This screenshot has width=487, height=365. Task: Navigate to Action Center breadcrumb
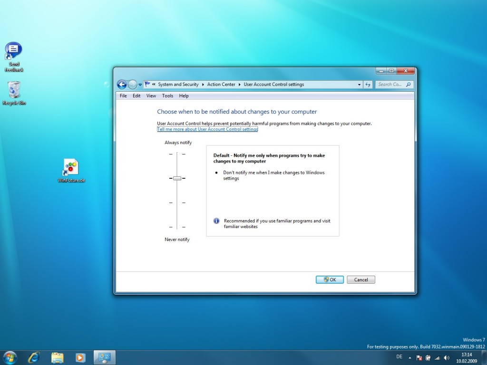221,85
